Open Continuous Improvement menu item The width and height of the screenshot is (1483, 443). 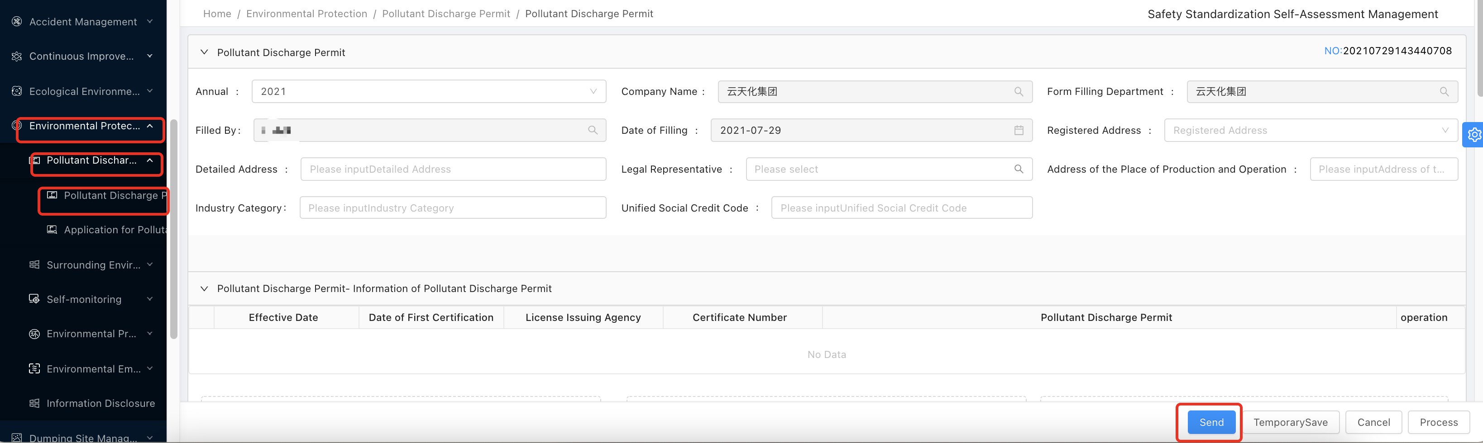(83, 56)
